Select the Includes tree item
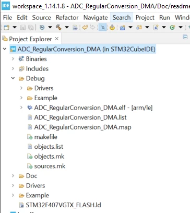Viewport: 190px width, 213px height. click(37, 69)
